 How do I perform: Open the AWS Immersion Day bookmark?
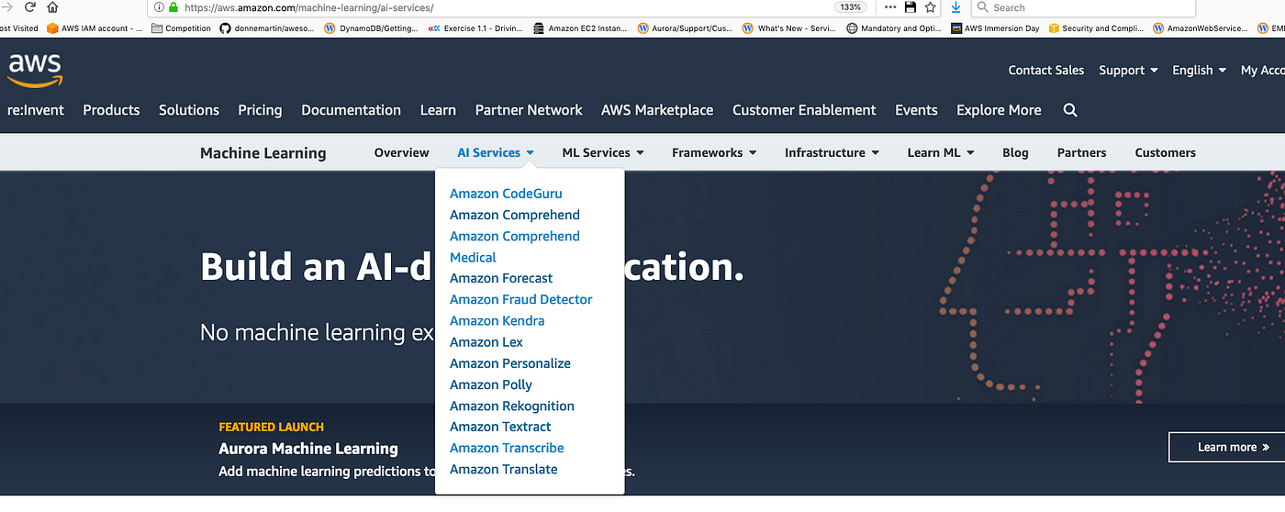point(996,28)
